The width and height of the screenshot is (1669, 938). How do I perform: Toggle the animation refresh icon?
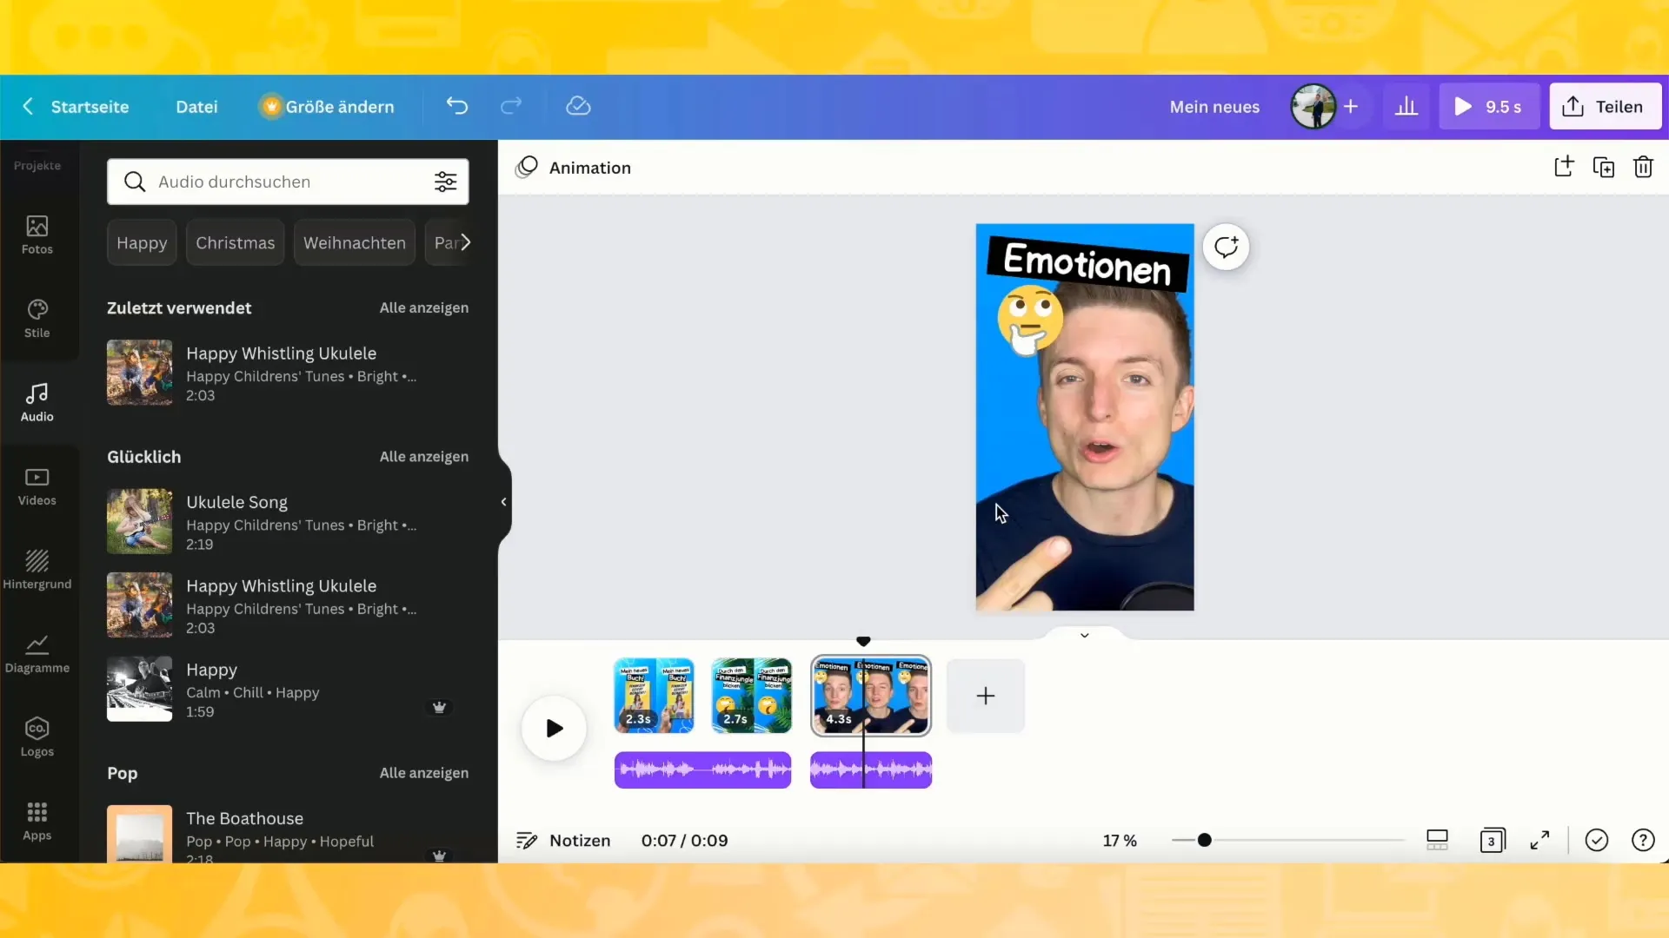(1227, 247)
